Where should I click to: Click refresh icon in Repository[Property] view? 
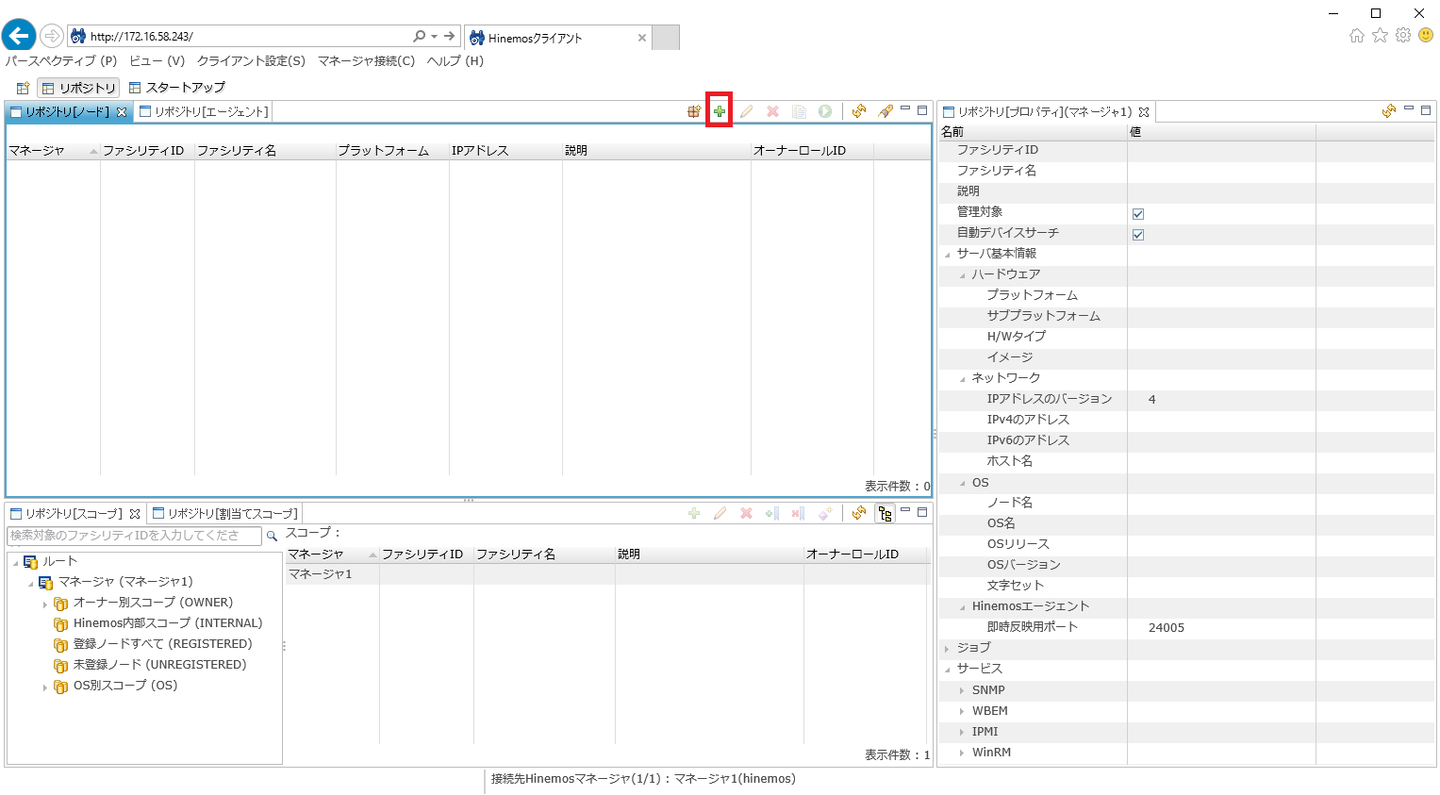pyautogui.click(x=1389, y=111)
